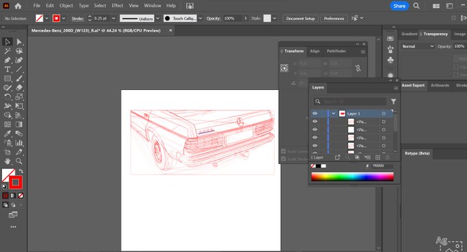Image resolution: width=467 pixels, height=252 pixels.
Task: Click the Stroke label link
Action: click(78, 19)
